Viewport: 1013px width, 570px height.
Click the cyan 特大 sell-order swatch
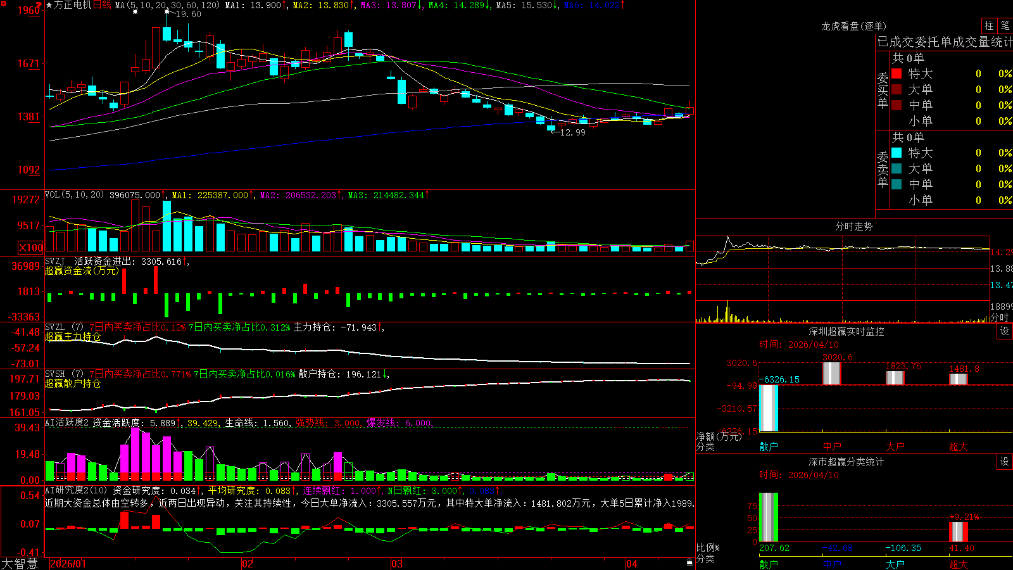pyautogui.click(x=897, y=153)
